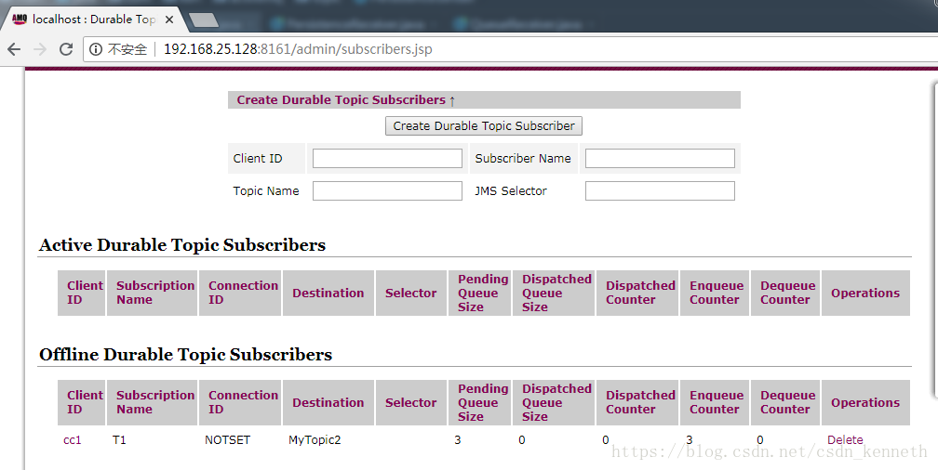Click the address bar URL

click(298, 49)
